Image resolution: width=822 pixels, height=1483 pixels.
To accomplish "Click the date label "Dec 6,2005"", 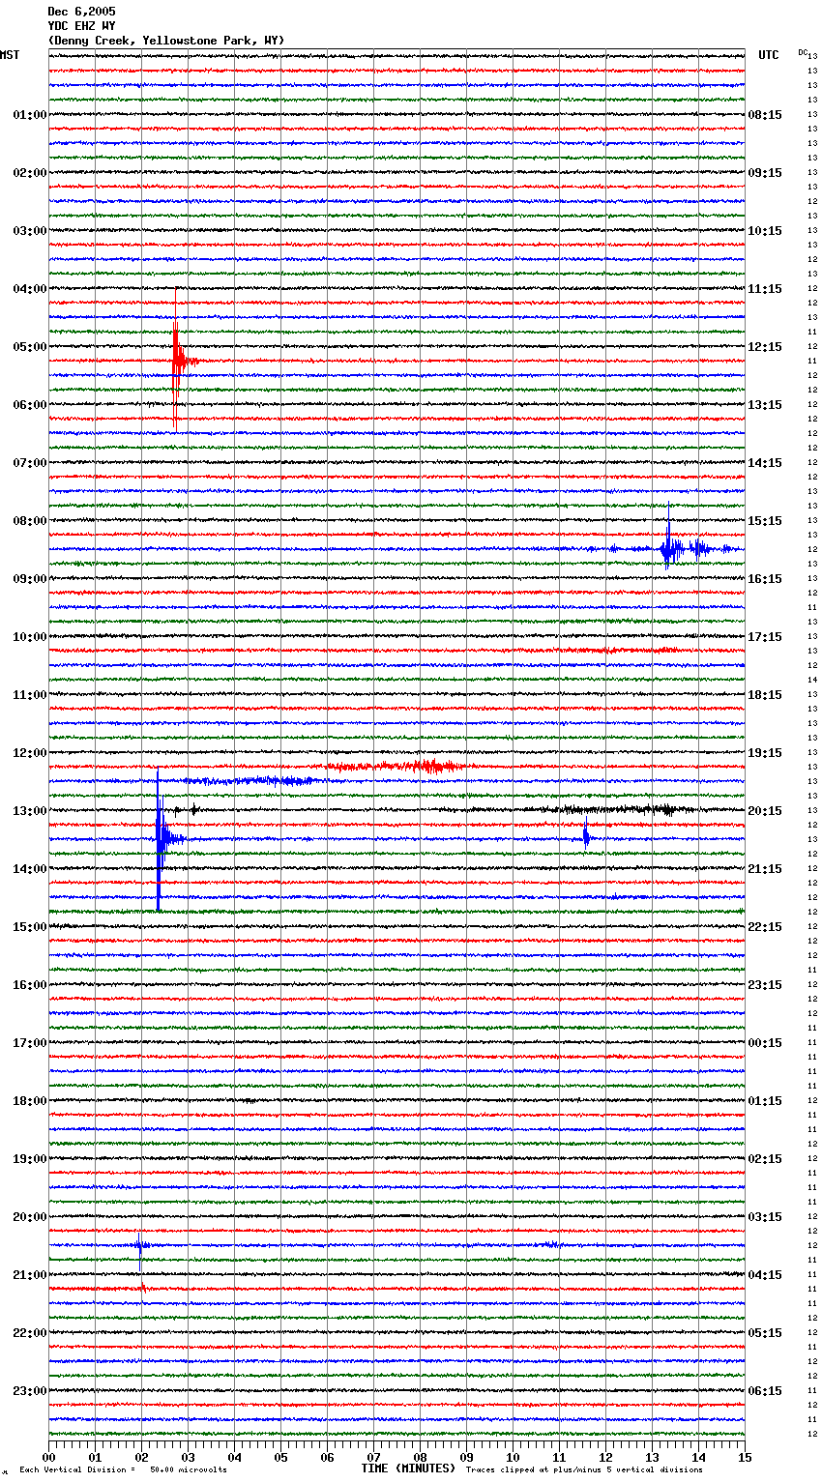I will pyautogui.click(x=81, y=12).
